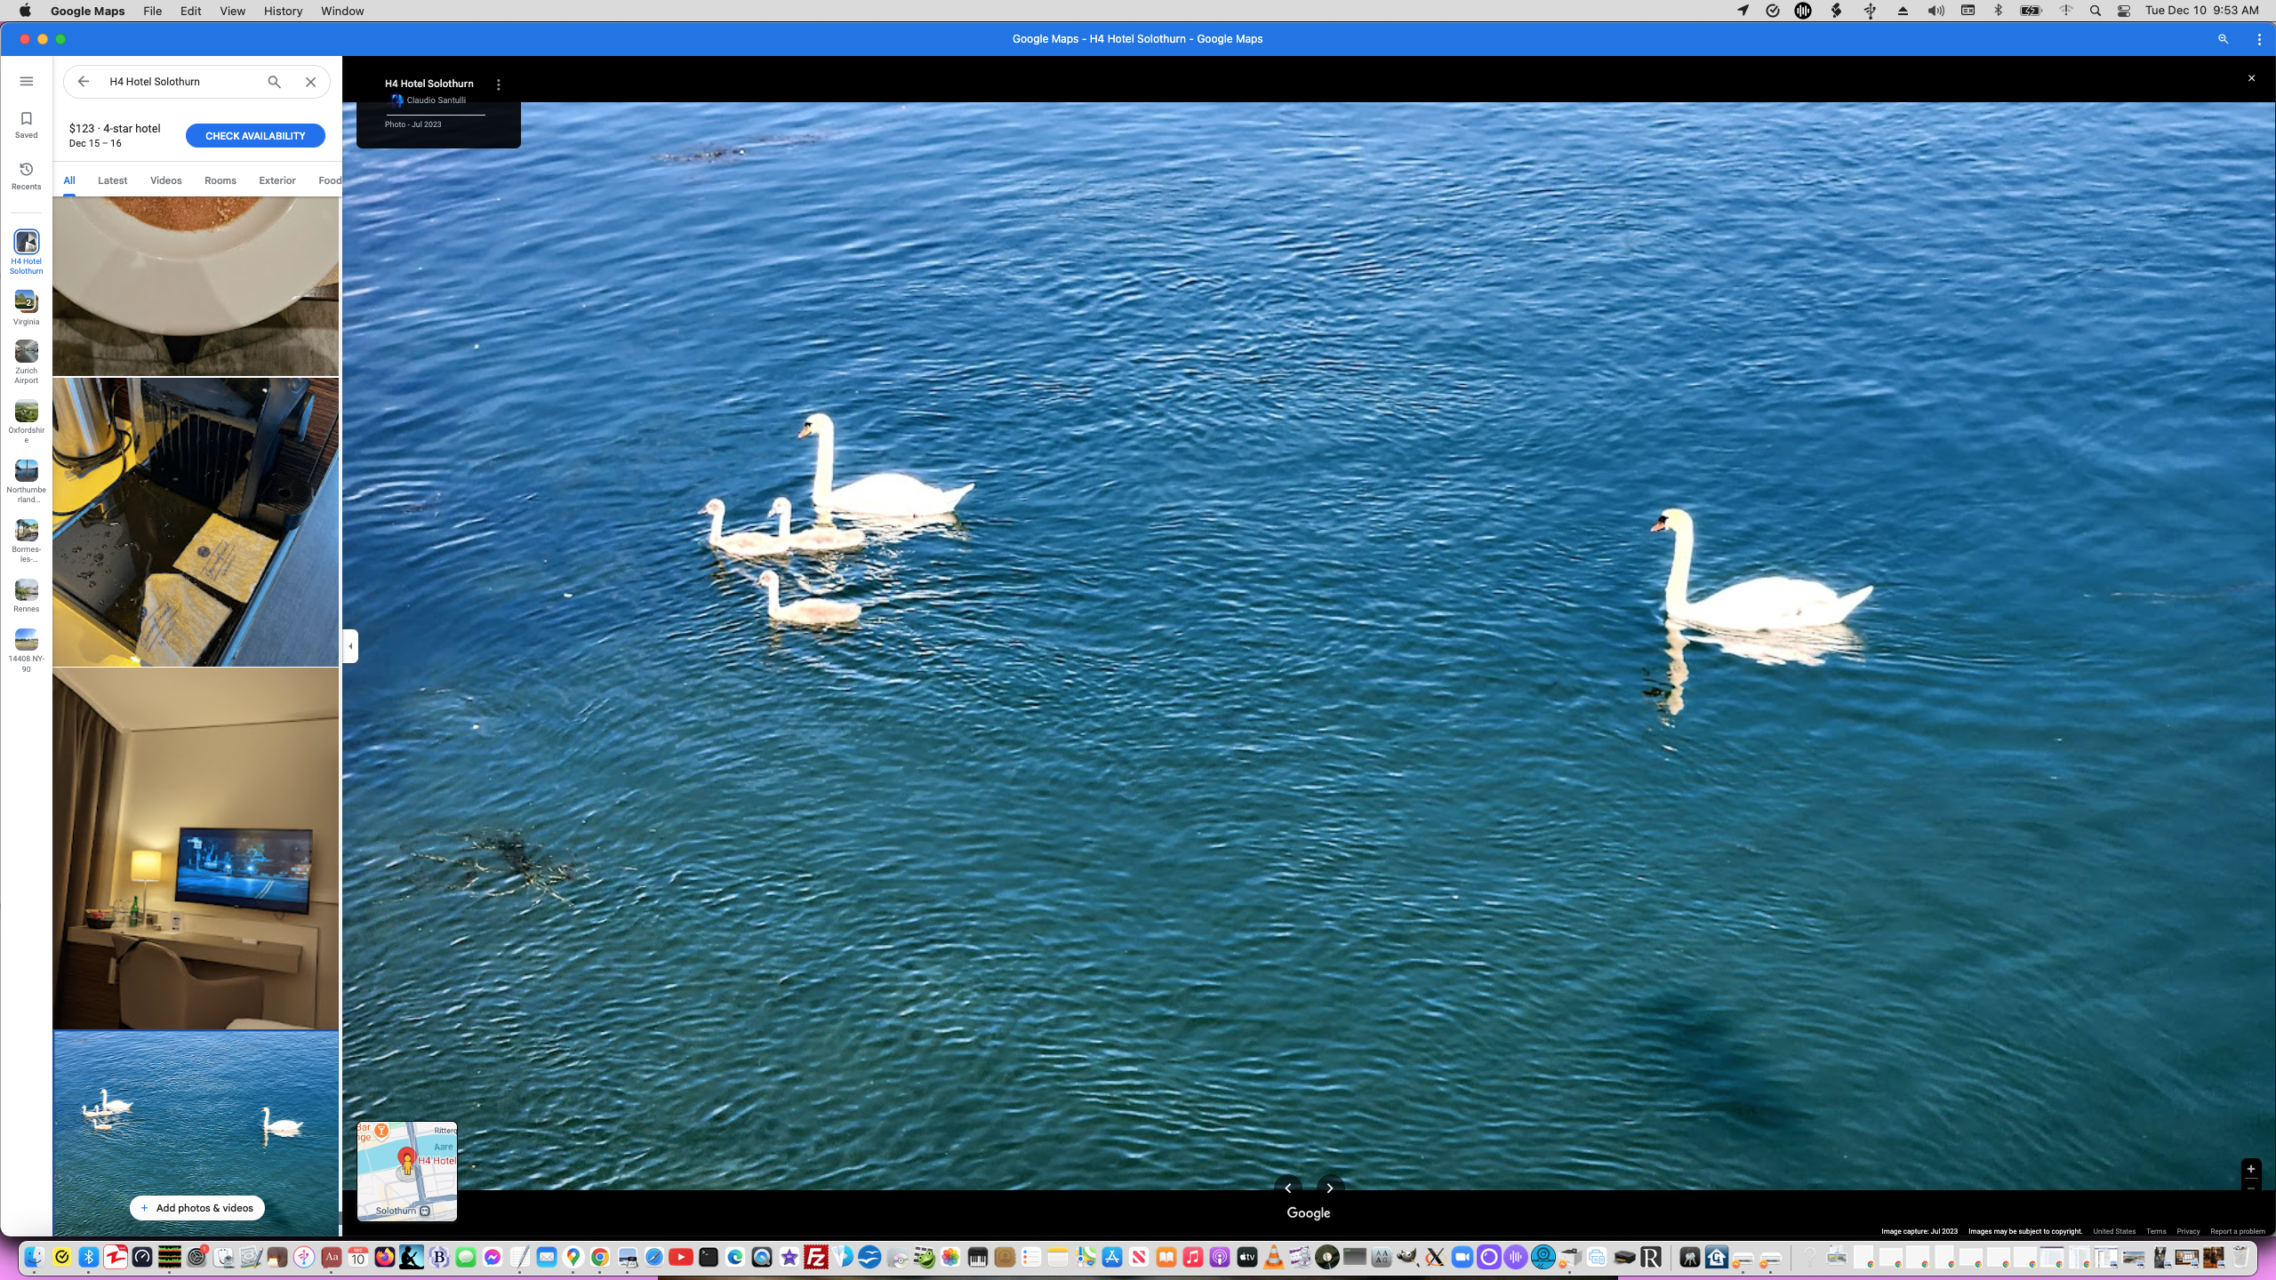
Task: Open the History menu in menu bar
Action: click(282, 11)
